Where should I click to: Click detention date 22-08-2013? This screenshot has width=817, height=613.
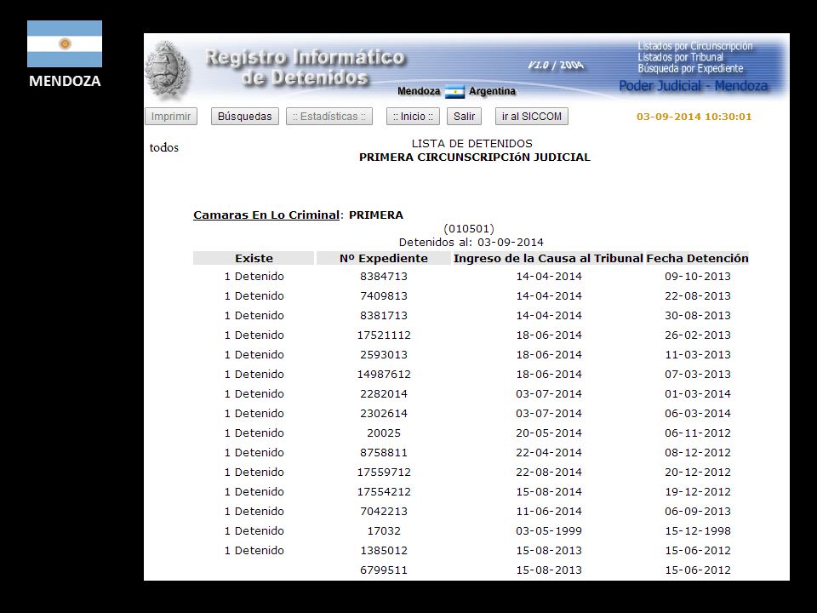(698, 295)
